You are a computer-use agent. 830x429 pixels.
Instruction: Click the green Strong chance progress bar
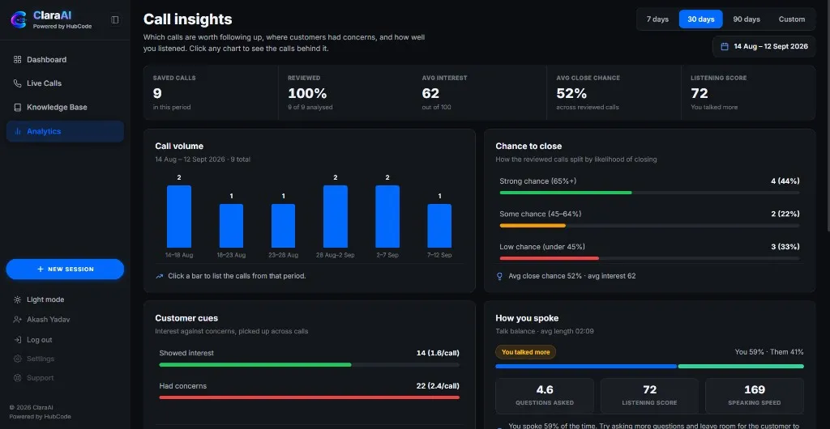(x=565, y=193)
